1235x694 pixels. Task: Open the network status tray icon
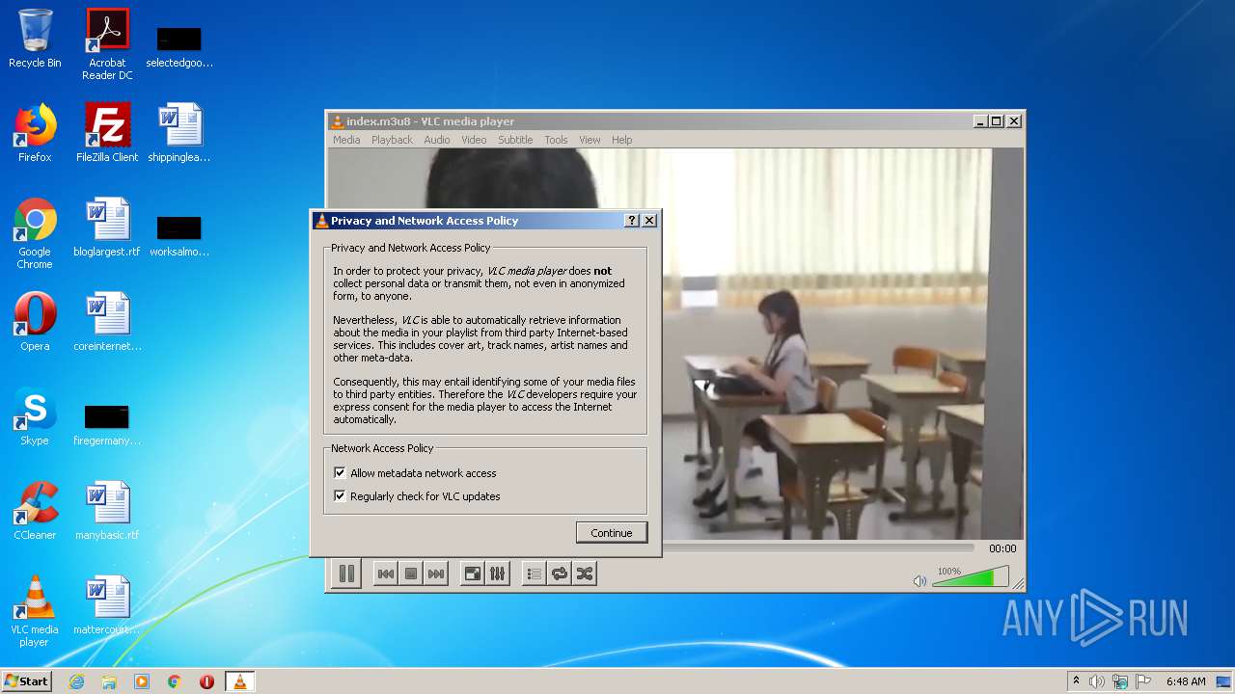tap(1120, 681)
